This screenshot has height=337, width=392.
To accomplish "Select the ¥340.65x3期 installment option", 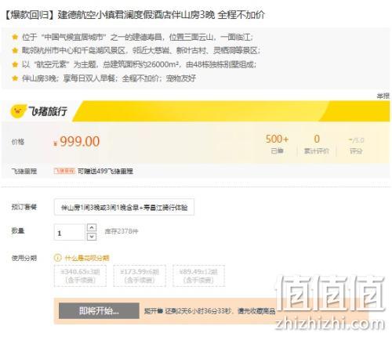I will point(80,276).
